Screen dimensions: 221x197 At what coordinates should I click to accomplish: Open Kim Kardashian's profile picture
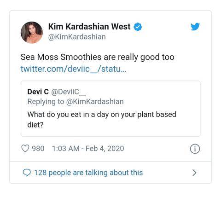point(32,32)
